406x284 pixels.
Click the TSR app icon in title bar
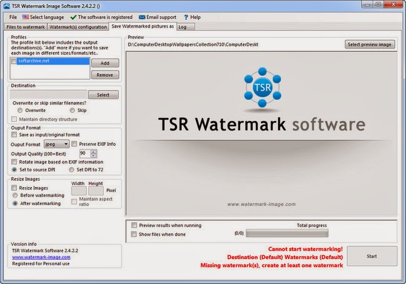point(7,6)
